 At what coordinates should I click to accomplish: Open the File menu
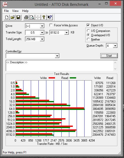click(6, 11)
